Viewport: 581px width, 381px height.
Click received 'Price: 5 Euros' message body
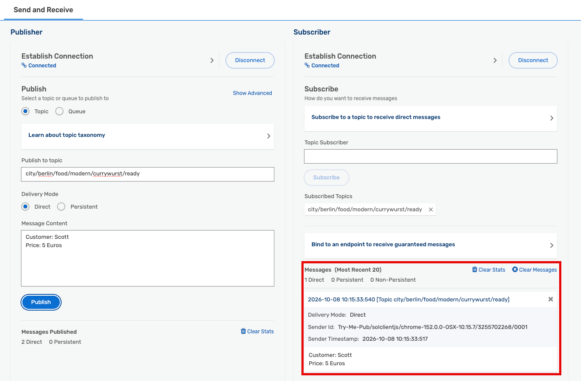click(x=327, y=364)
